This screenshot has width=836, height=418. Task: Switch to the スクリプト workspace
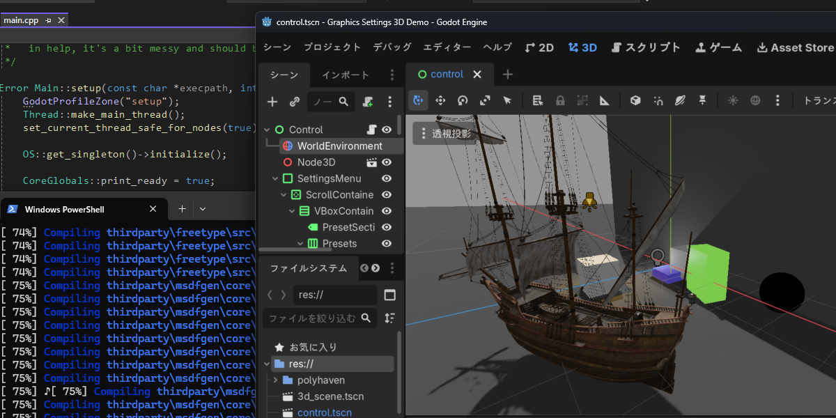[646, 47]
